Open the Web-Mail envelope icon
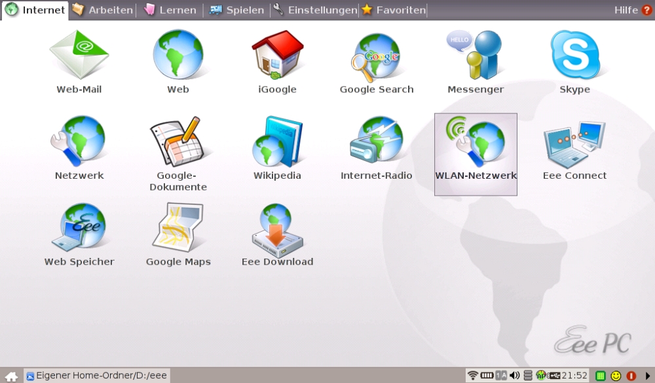 point(79,55)
